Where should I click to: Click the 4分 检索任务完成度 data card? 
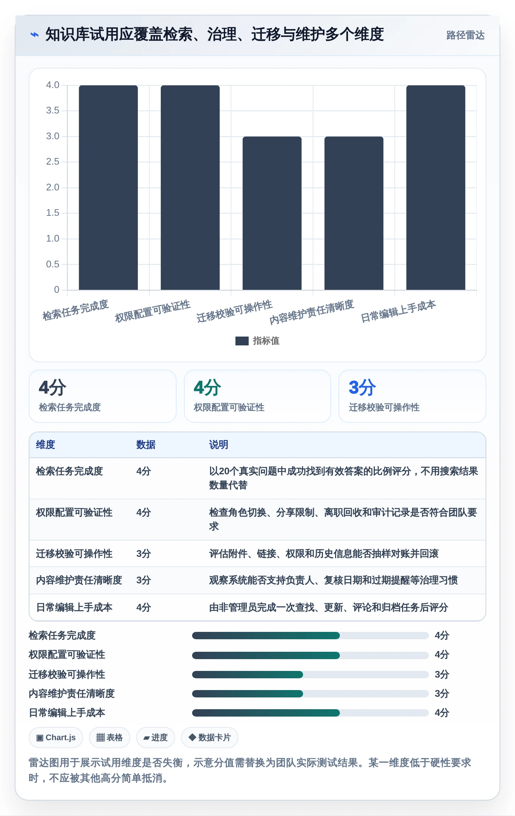103,396
